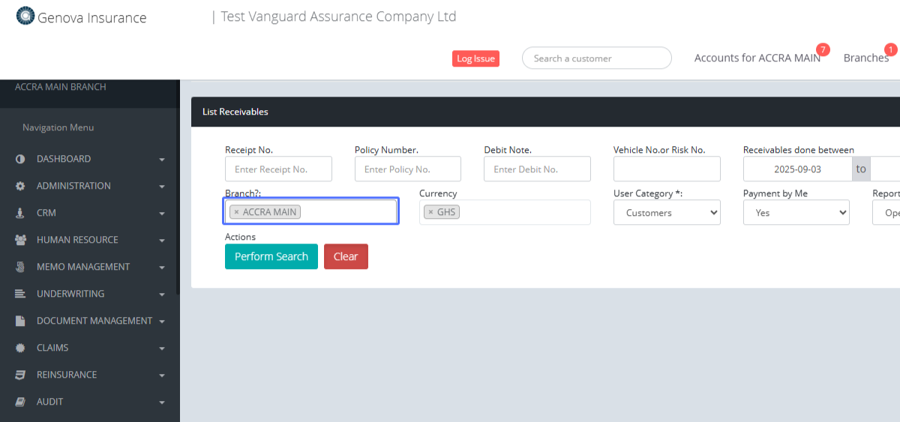The width and height of the screenshot is (900, 422).
Task: Expand the Underwriting menu arrow
Action: [x=162, y=295]
